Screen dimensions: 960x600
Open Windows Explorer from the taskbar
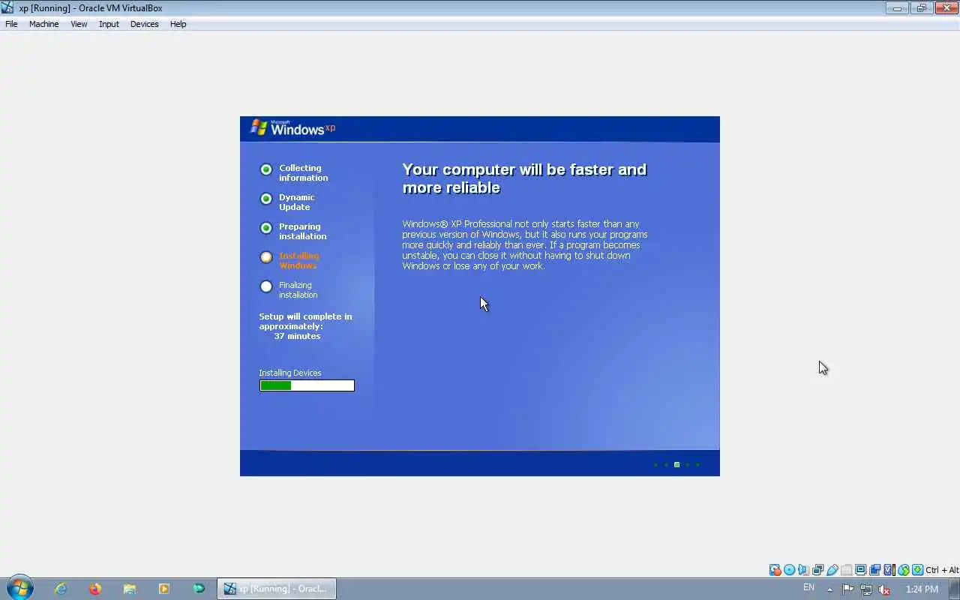pyautogui.click(x=130, y=589)
